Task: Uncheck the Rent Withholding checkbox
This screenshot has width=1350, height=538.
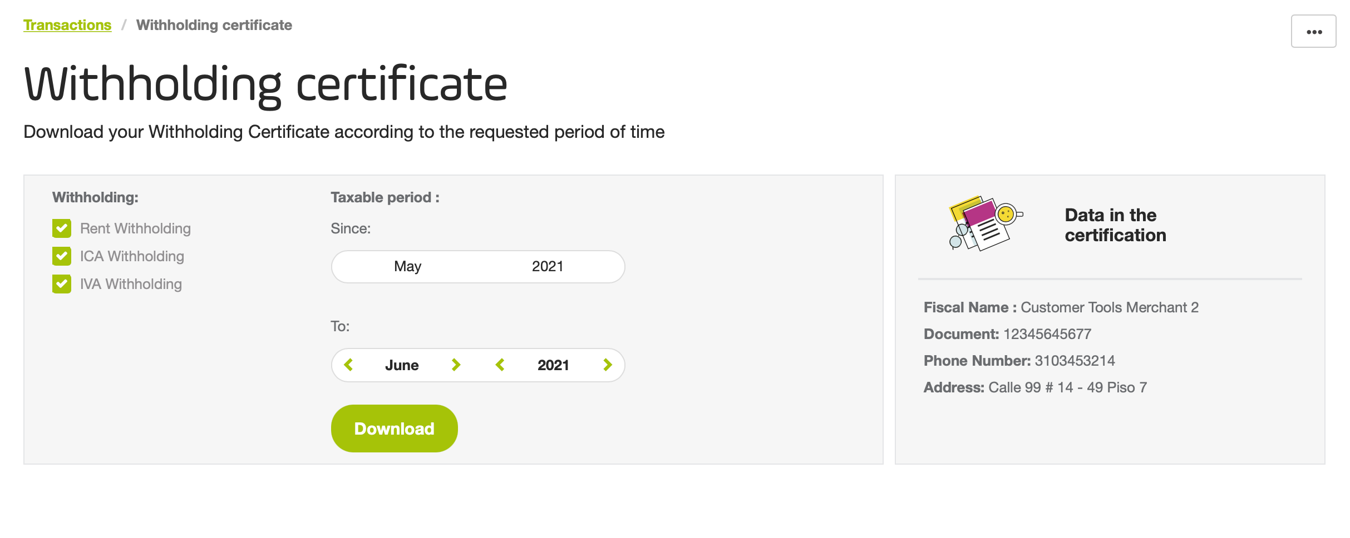Action: [62, 228]
